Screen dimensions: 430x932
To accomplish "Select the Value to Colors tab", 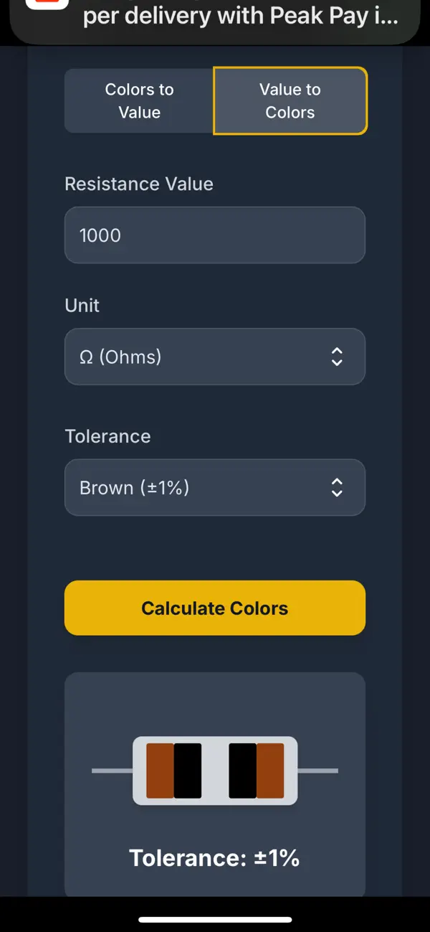I will (x=290, y=100).
